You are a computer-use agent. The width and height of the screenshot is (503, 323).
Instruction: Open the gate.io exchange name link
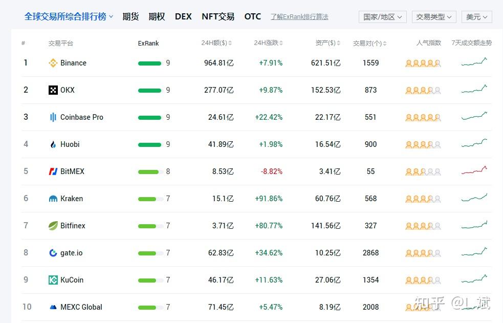pos(71,253)
